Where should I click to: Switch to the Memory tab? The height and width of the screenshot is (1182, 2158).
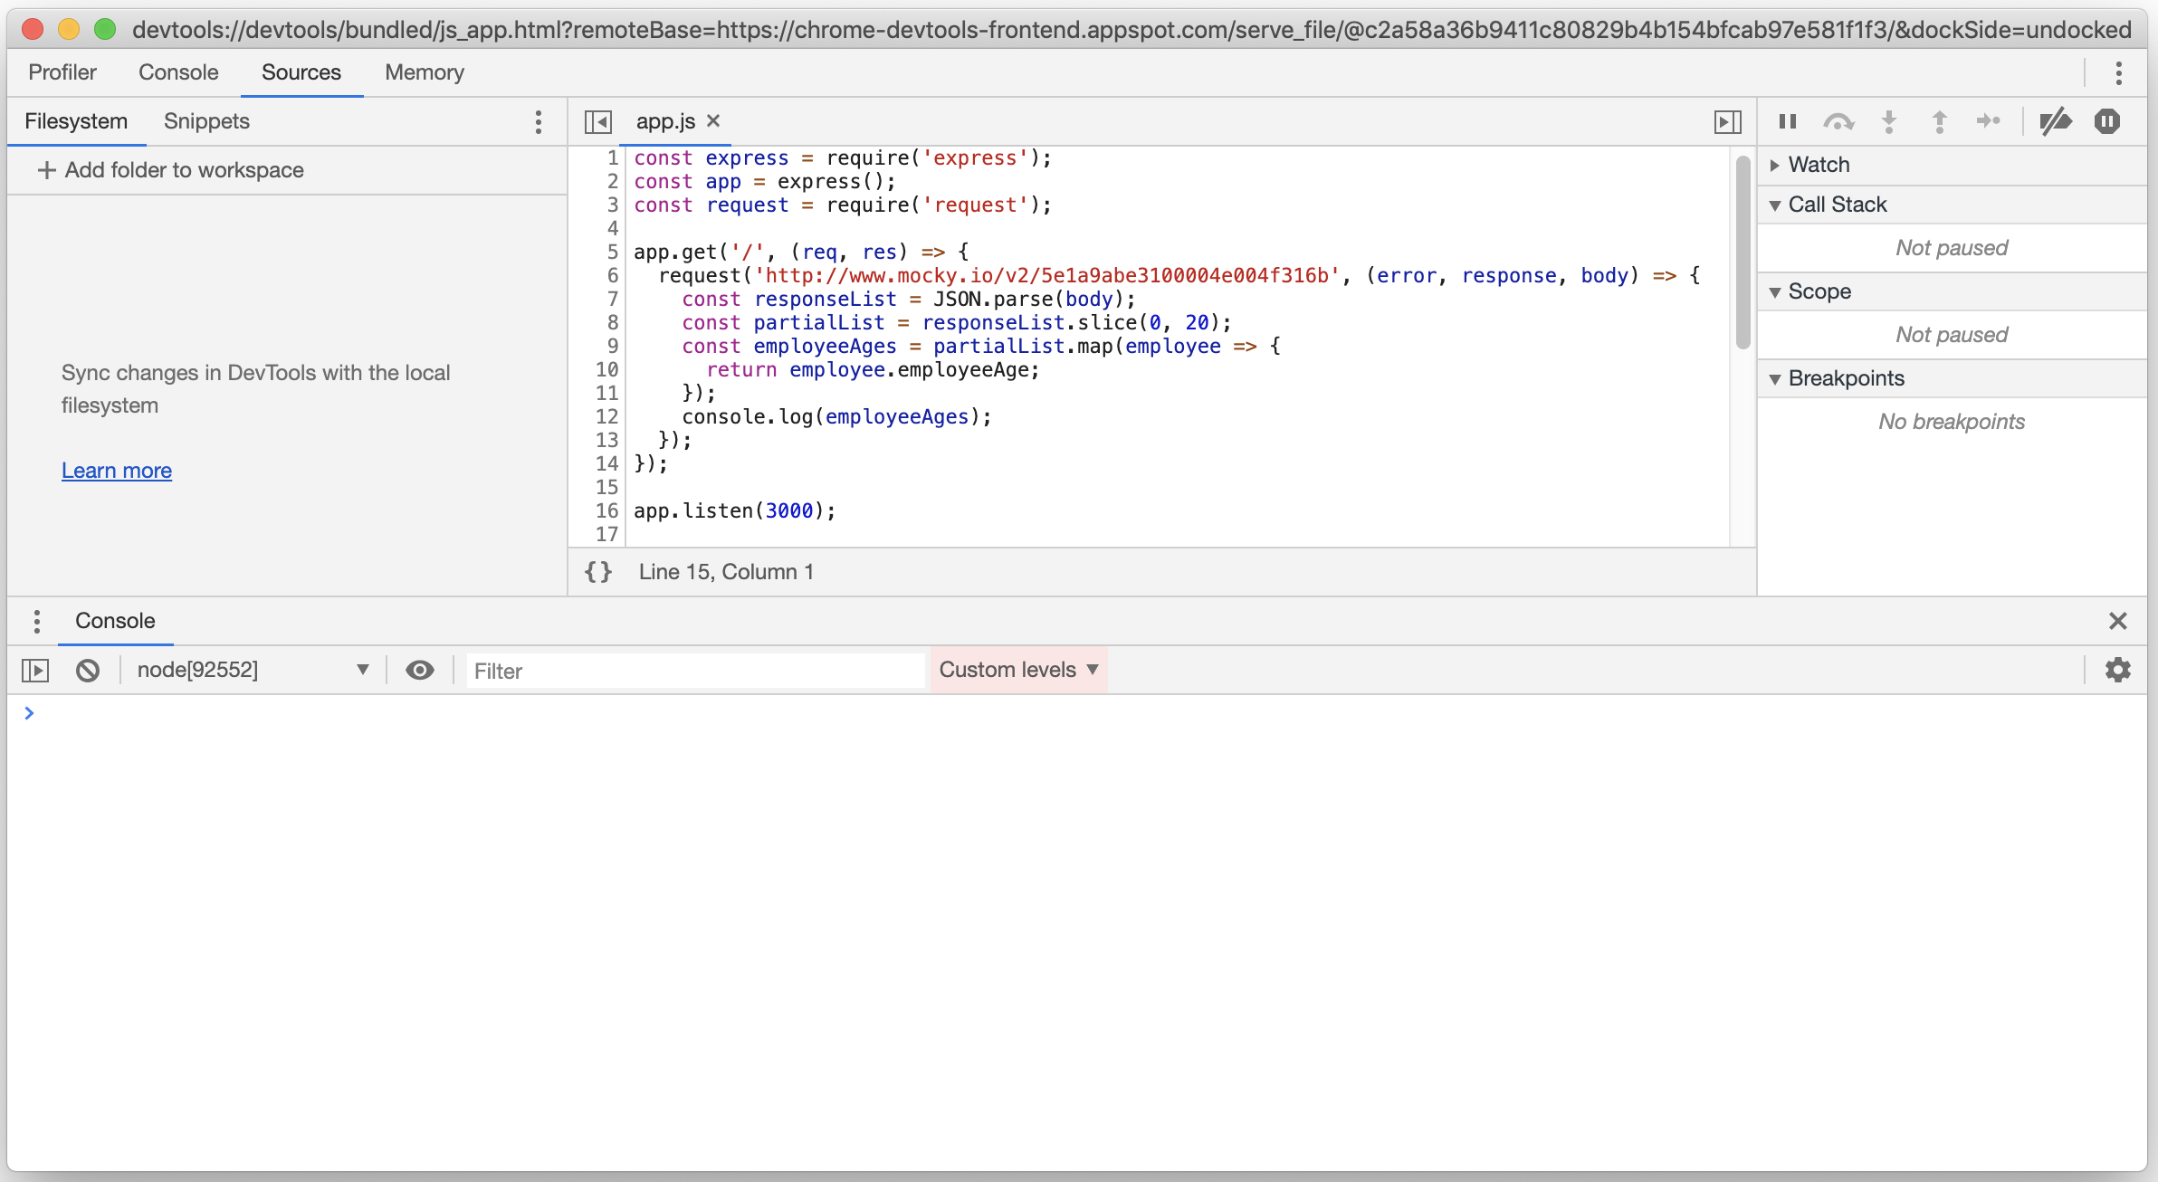(424, 72)
